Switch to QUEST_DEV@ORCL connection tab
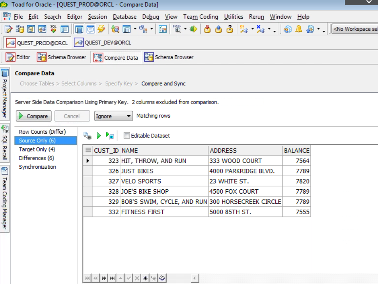 pos(103,43)
